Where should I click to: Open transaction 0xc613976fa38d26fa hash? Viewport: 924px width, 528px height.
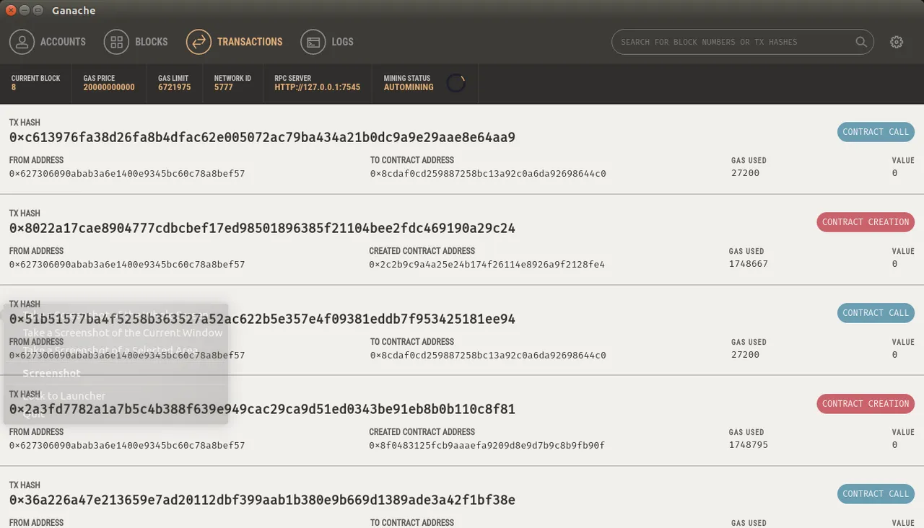click(x=262, y=137)
